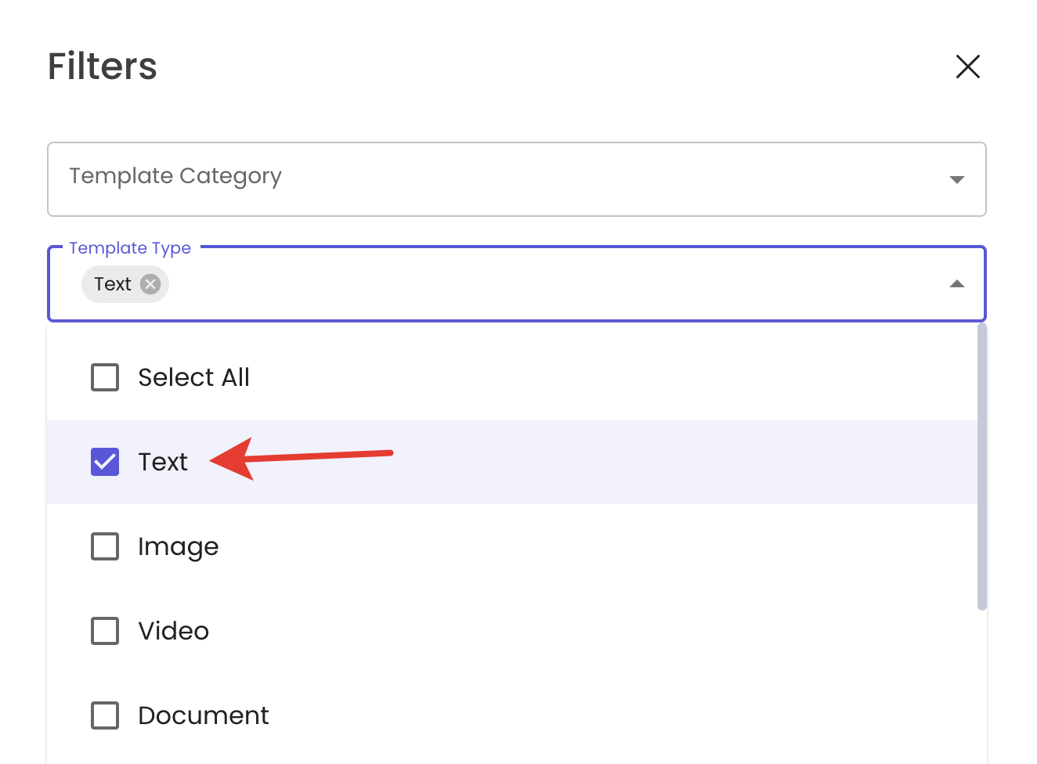The image size is (1037, 764).
Task: Collapse the Template Type dropdown arrow
Action: coord(956,284)
